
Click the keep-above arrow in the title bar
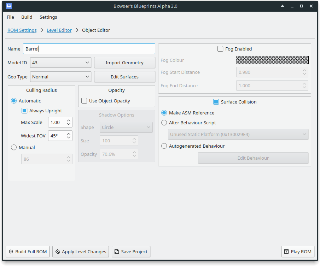pos(283,6)
